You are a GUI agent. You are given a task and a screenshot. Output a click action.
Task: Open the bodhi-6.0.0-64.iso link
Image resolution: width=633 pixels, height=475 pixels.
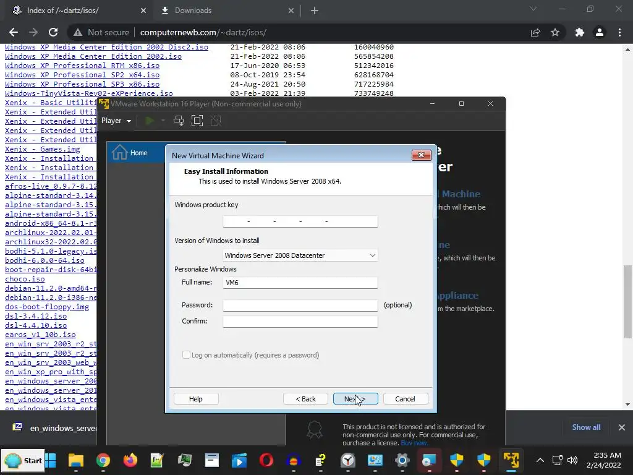tap(45, 260)
